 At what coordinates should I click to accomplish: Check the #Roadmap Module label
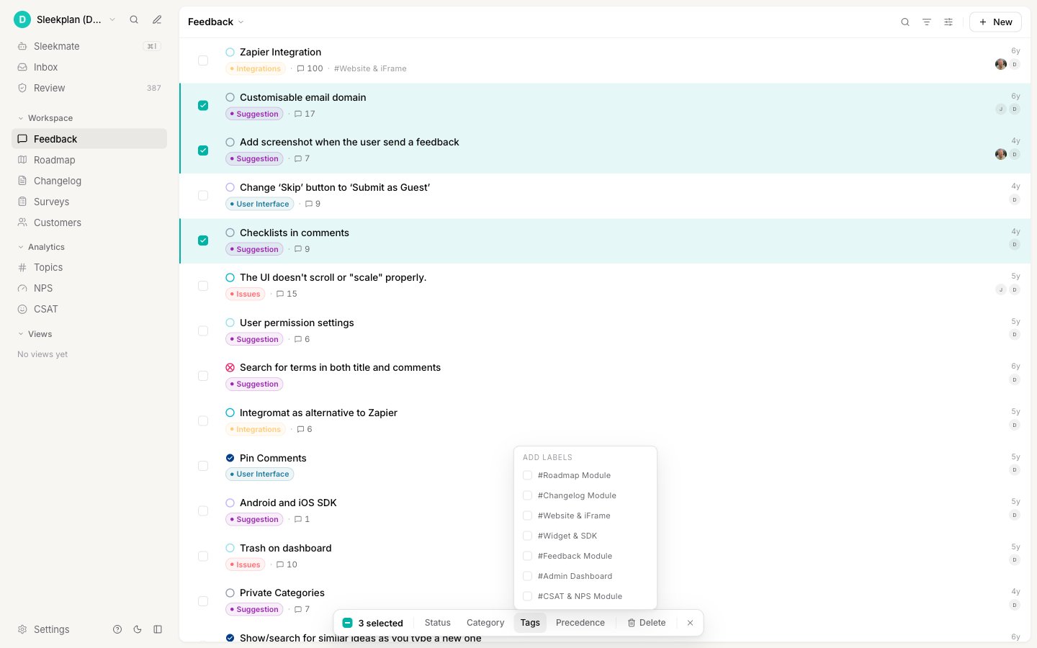pos(527,475)
